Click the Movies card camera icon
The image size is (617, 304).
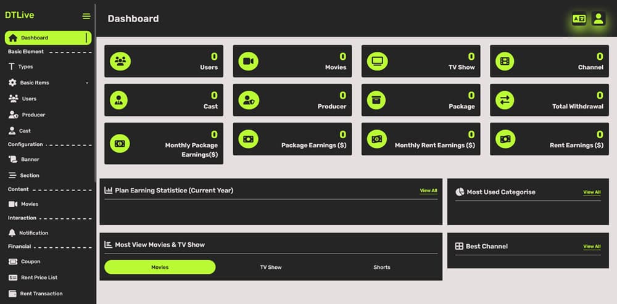[x=248, y=61]
